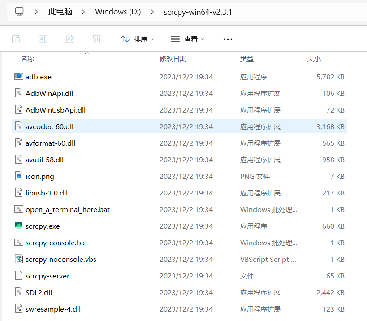The height and width of the screenshot is (321, 367).
Task: Select the libusb-1.0.dll file icon
Action: point(19,193)
